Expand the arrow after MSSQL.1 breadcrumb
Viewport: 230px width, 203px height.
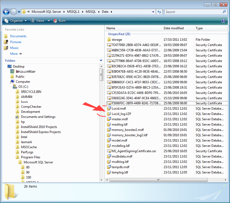tap(83, 12)
